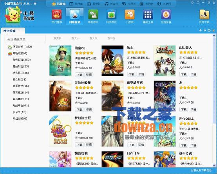Select category 竞技射击(25)

21,66
